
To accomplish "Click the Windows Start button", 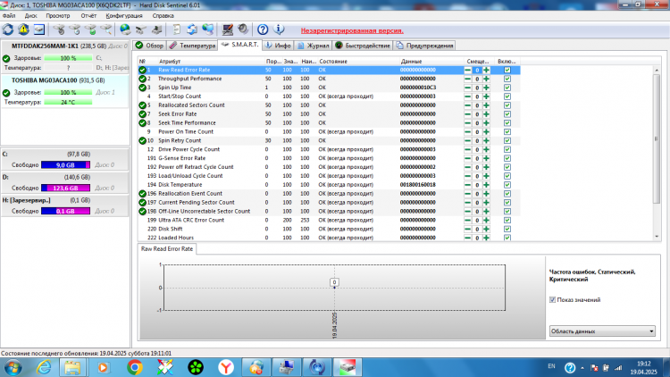I will pos(13,367).
